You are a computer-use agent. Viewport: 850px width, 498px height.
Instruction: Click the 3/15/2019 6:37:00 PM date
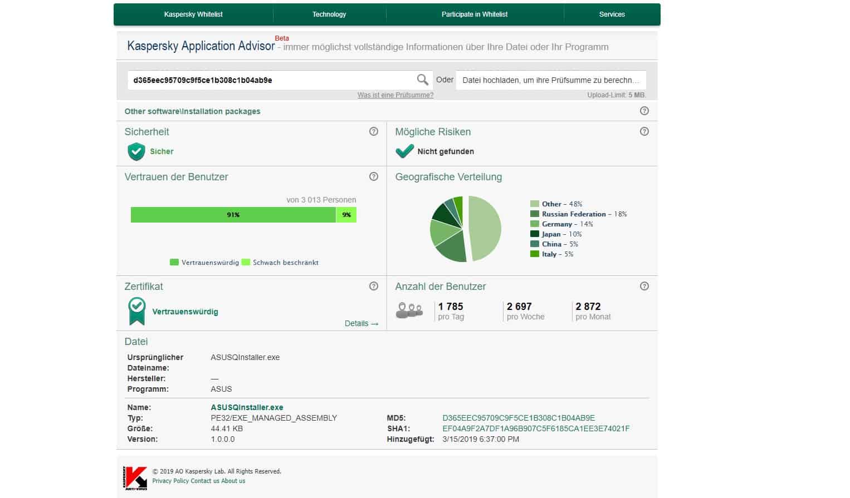pyautogui.click(x=481, y=439)
